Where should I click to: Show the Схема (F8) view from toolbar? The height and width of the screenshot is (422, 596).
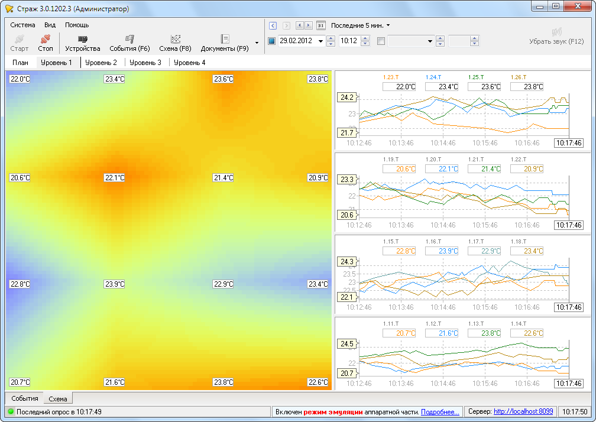(x=175, y=43)
